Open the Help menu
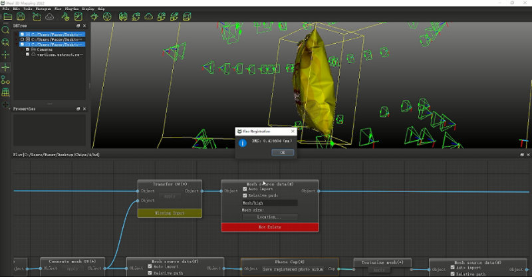Screen dimensions: 532x277 point(101,9)
